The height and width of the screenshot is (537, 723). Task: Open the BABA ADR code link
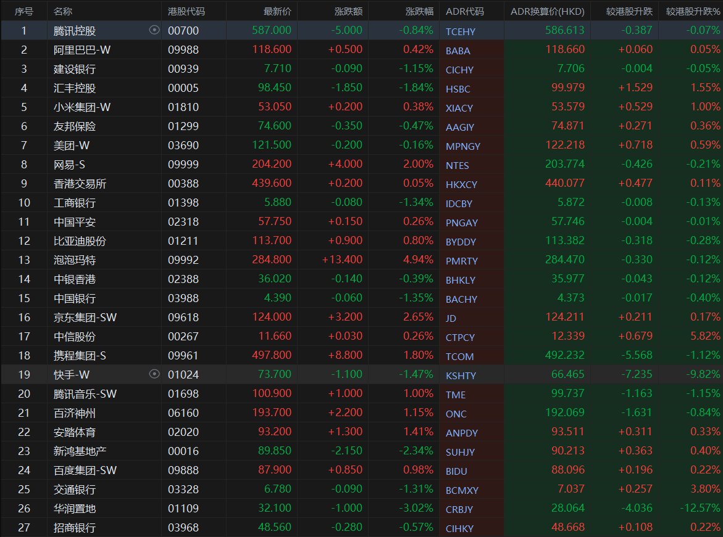click(x=458, y=51)
